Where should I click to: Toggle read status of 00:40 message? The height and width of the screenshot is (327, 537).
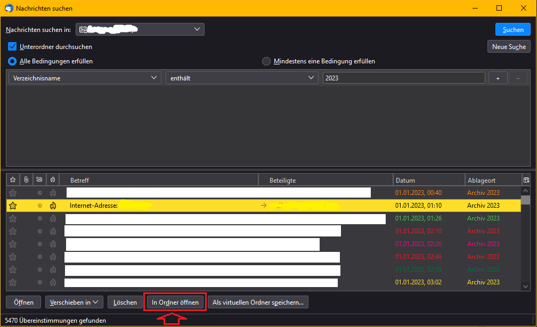(x=40, y=193)
